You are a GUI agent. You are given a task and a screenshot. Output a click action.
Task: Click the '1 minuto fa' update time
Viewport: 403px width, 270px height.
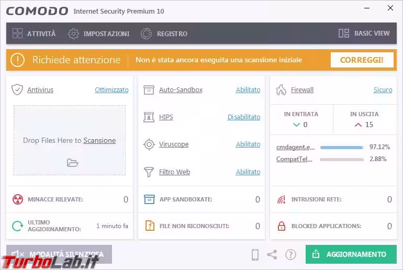(112, 226)
